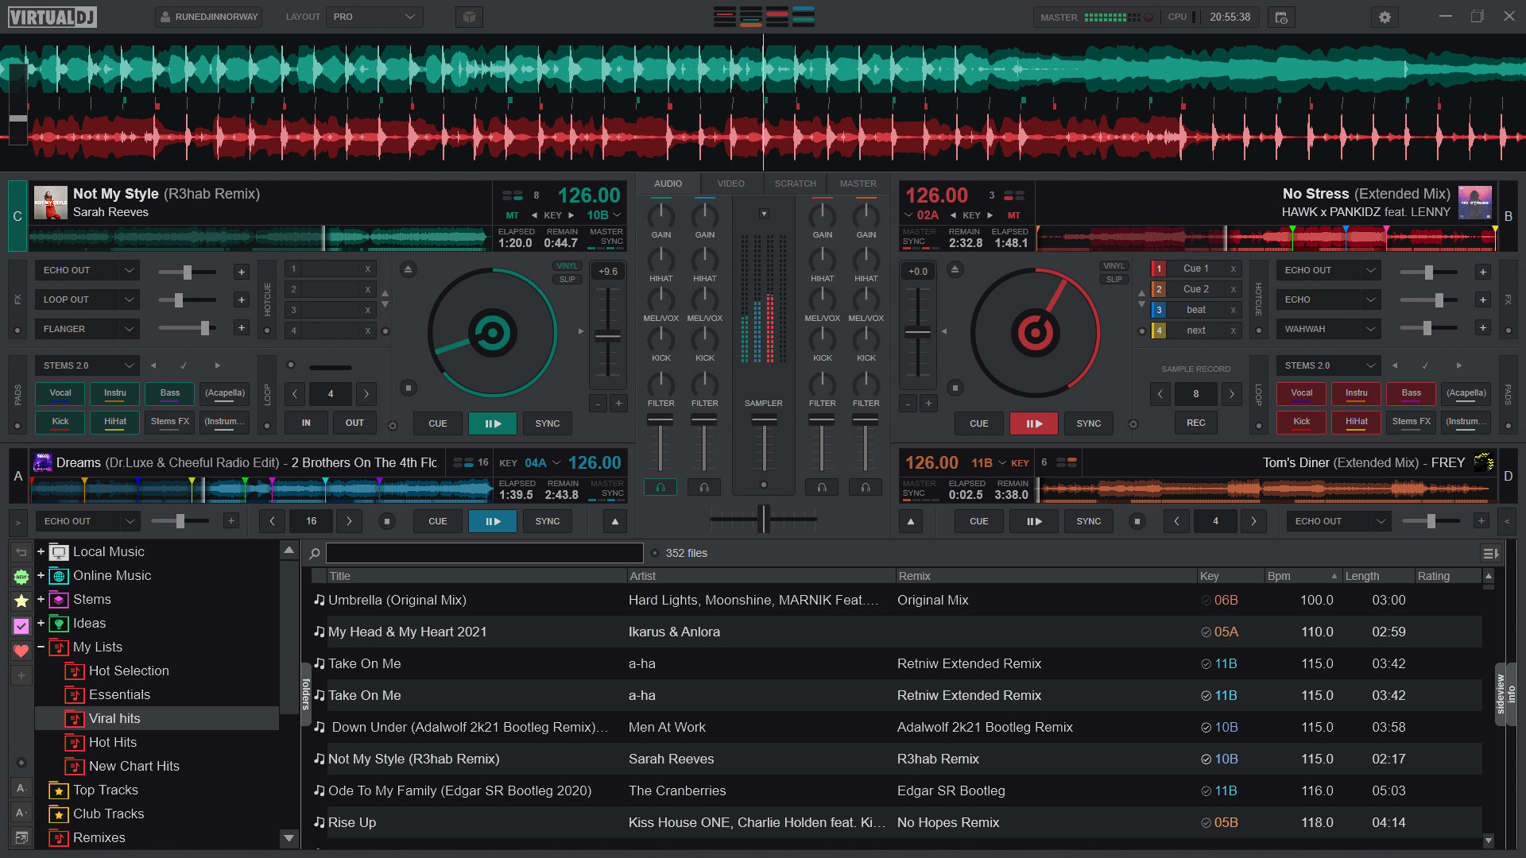Toggle the Vocal stem pad on deck C
The image size is (1526, 858).
(60, 393)
